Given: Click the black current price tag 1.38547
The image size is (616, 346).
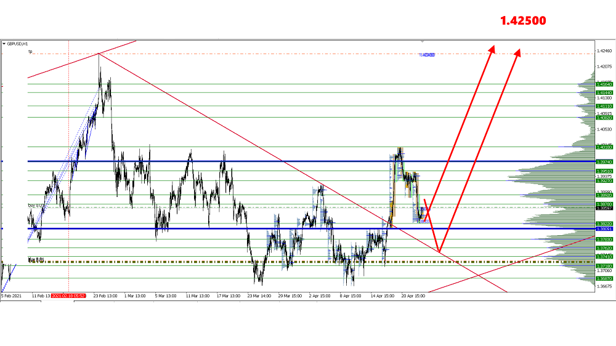Looking at the screenshot, I should pos(604,209).
